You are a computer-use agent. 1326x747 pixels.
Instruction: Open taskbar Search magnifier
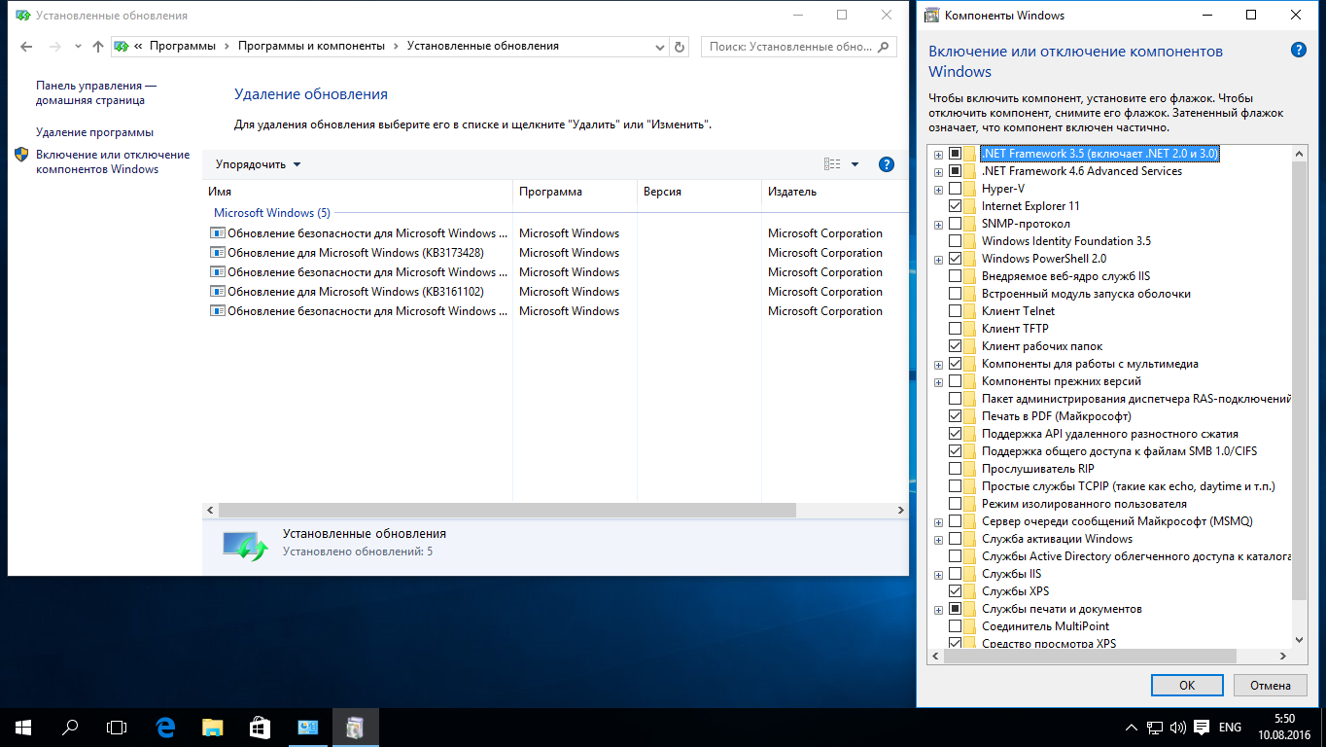[70, 727]
